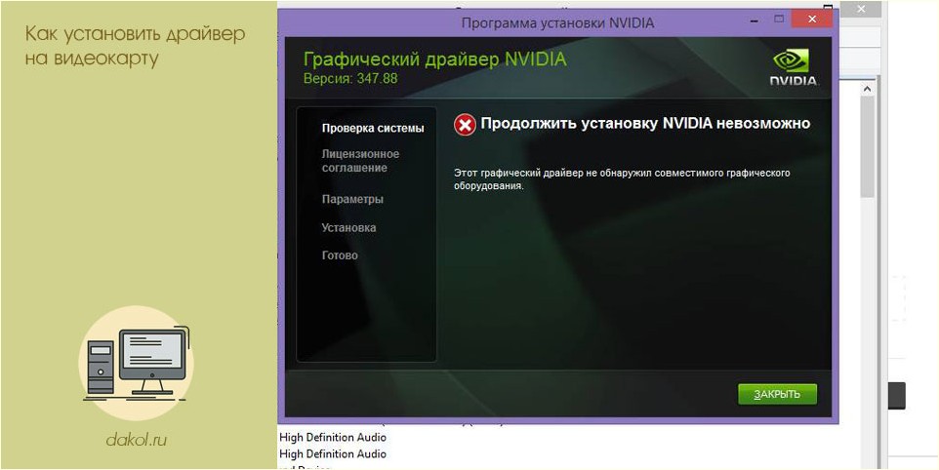Close the background window via its X
The height and width of the screenshot is (470, 939).
(861, 9)
